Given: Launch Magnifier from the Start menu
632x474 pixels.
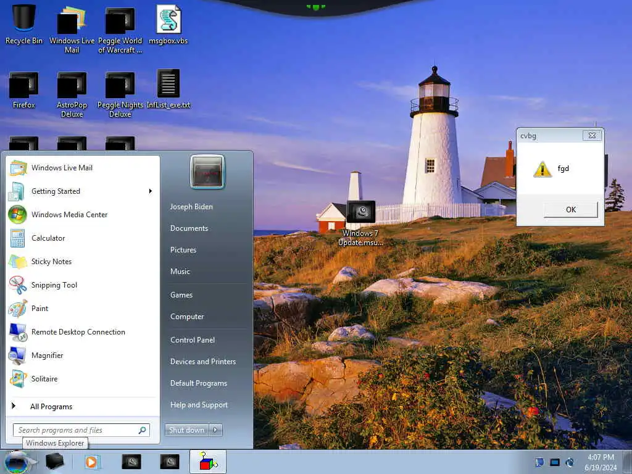Looking at the screenshot, I should point(83,355).
